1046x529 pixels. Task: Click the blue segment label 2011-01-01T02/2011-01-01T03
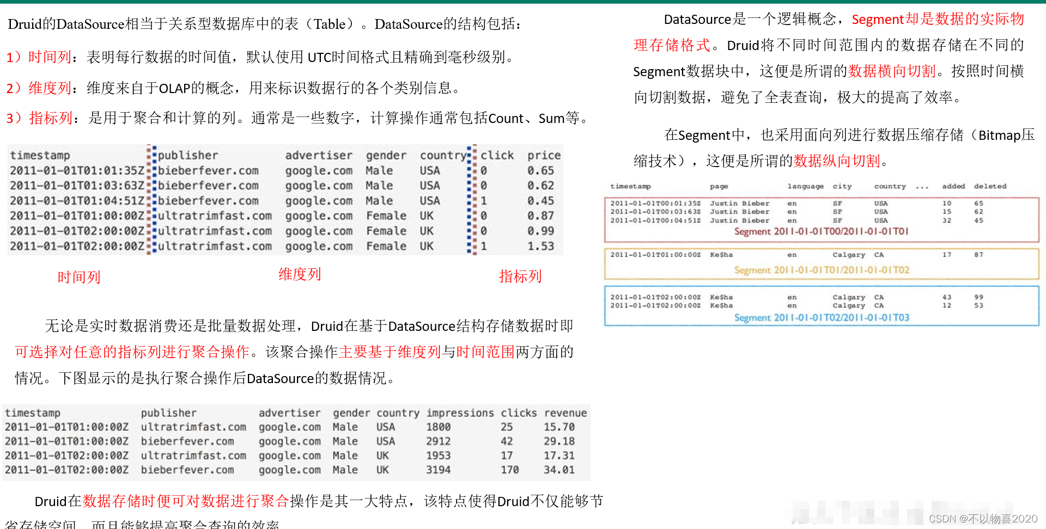pos(822,317)
